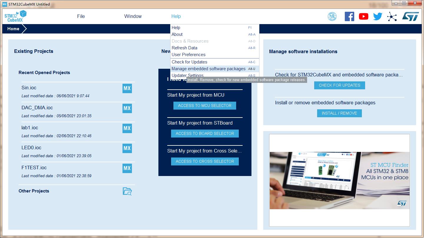
Task: Click Start My project from STBoard text
Action: [x=200, y=123]
